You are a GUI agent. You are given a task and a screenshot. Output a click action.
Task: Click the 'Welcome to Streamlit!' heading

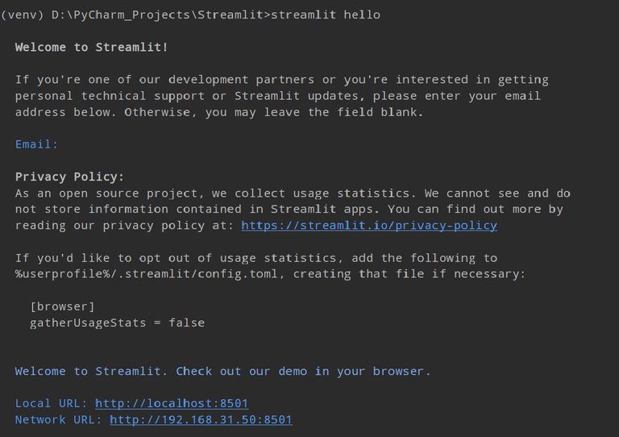92,48
